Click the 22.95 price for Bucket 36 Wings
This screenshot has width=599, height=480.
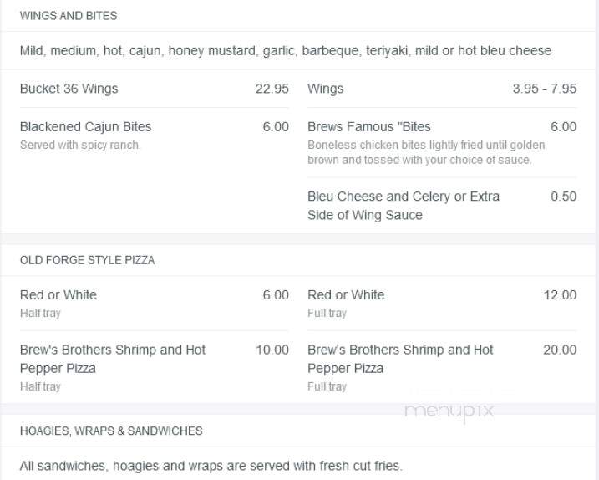point(272,89)
